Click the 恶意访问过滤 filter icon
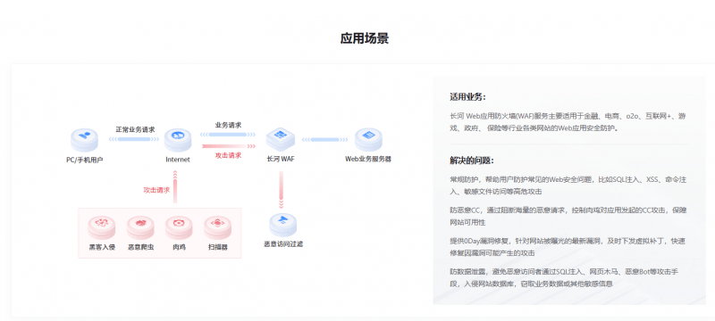The width and height of the screenshot is (715, 321). point(283,225)
